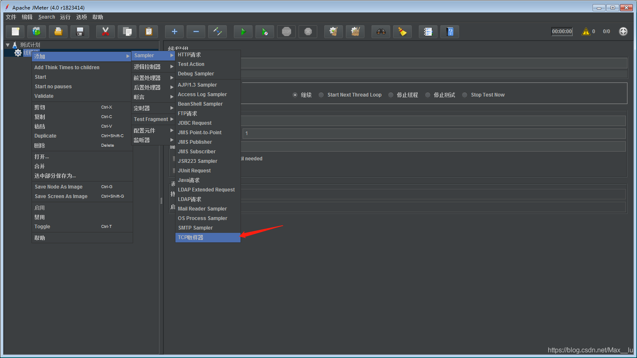Expand the 前置处理器 submenu
637x358 pixels.
153,78
